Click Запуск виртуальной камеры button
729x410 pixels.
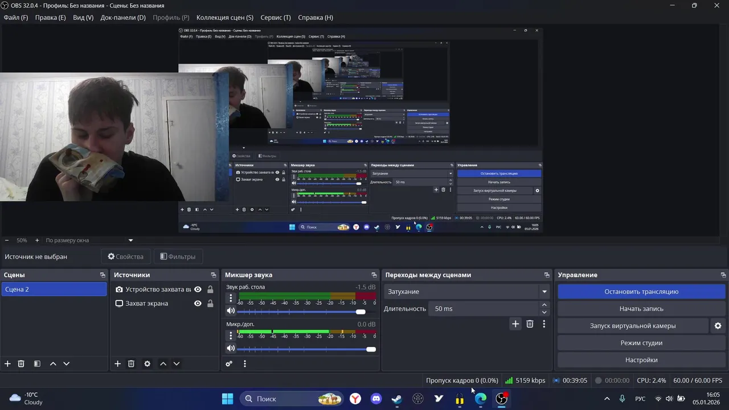point(633,326)
